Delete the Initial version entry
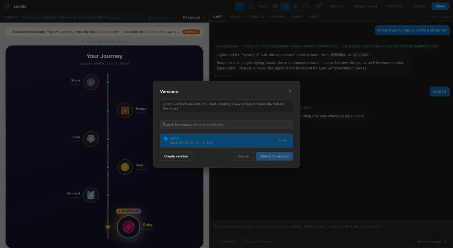This screenshot has width=453, height=248. pyautogui.click(x=282, y=140)
